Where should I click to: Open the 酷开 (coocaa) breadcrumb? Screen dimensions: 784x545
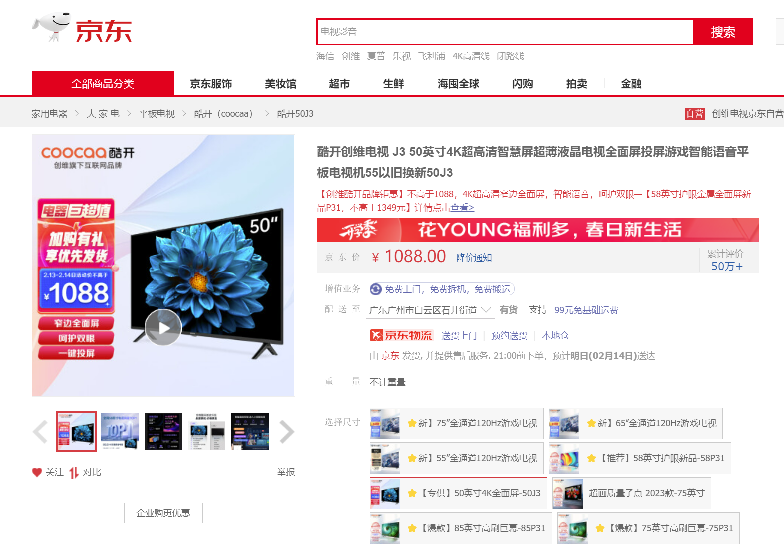pyautogui.click(x=223, y=114)
